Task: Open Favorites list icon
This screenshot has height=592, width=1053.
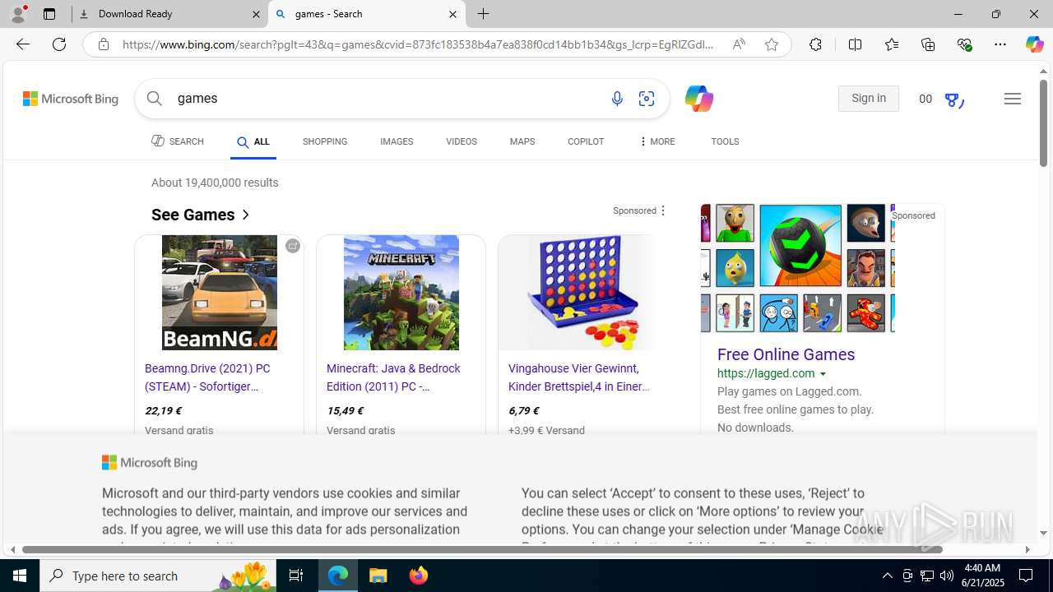Action: tap(892, 44)
